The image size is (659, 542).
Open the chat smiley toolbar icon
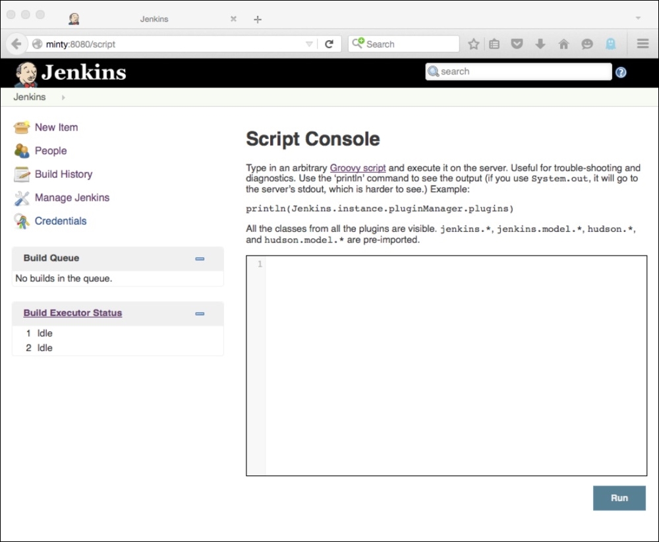(587, 43)
